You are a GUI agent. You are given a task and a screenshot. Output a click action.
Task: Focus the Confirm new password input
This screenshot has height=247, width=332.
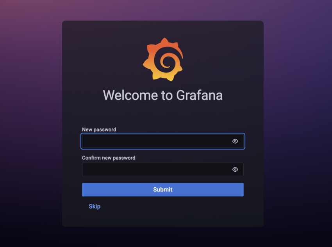[162, 169]
